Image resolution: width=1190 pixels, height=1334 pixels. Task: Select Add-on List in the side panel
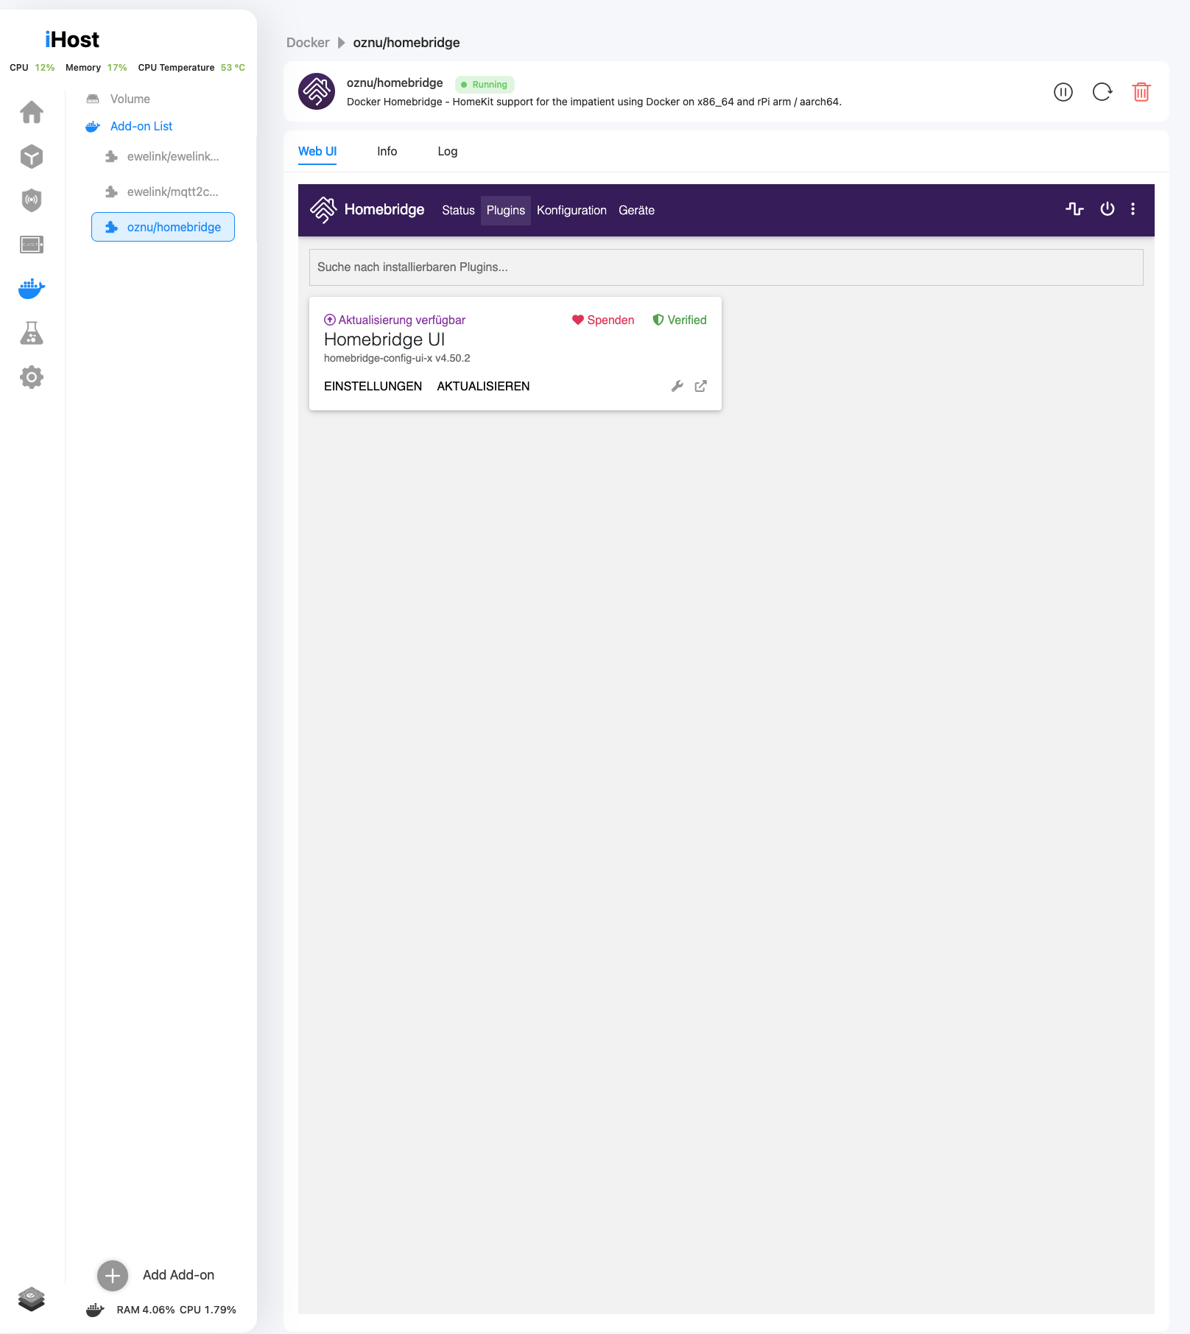[x=141, y=126]
